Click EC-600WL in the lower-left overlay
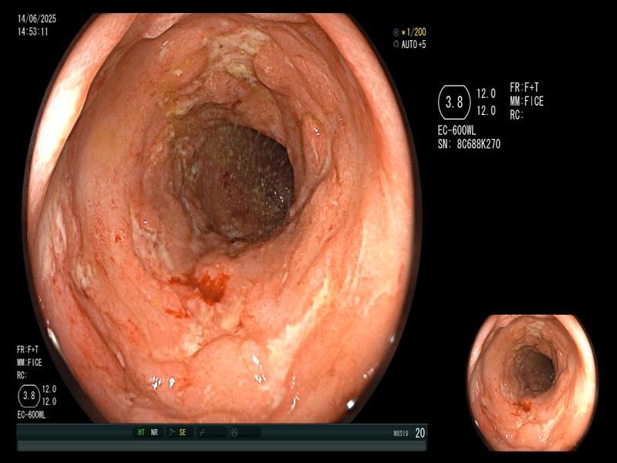Viewport: 617px width, 463px height. (x=32, y=415)
